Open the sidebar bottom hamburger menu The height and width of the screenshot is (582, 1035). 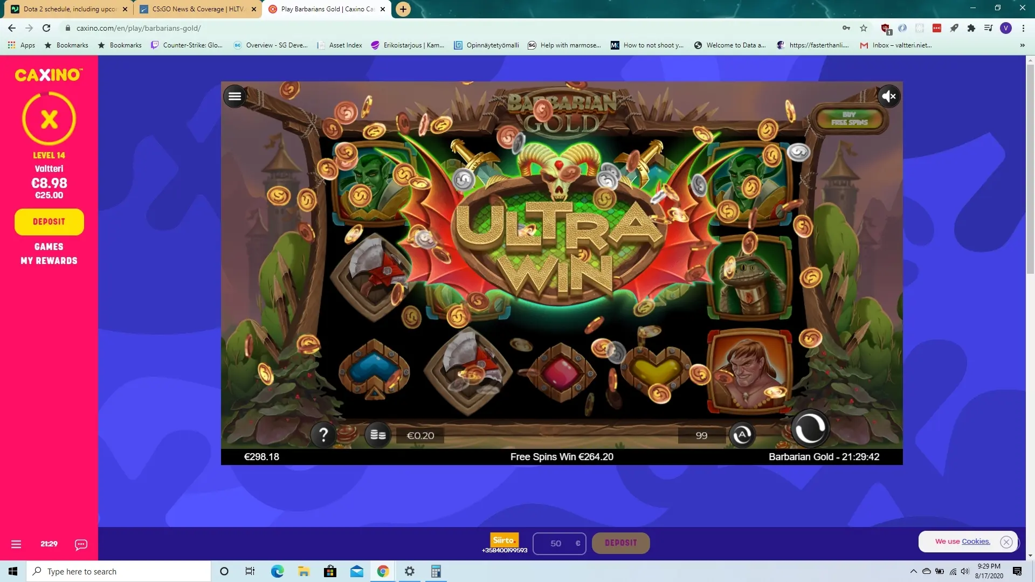tap(16, 544)
